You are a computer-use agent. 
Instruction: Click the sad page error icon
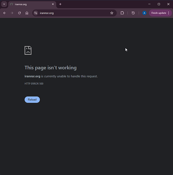click(28, 50)
